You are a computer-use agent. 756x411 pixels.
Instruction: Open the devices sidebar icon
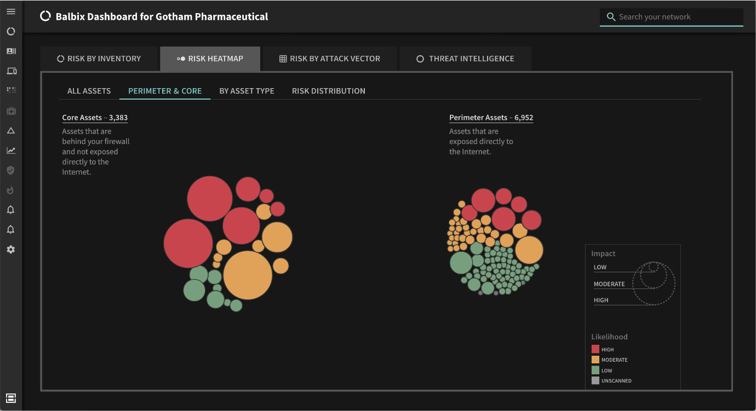[11, 71]
